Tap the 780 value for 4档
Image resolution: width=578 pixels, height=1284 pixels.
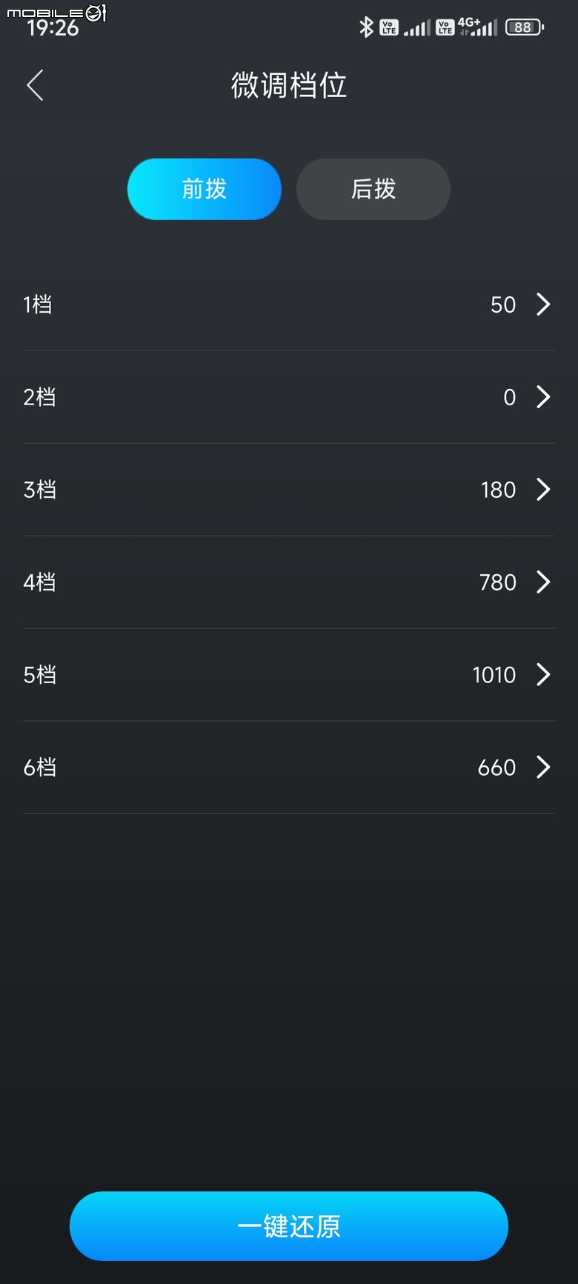(x=498, y=582)
